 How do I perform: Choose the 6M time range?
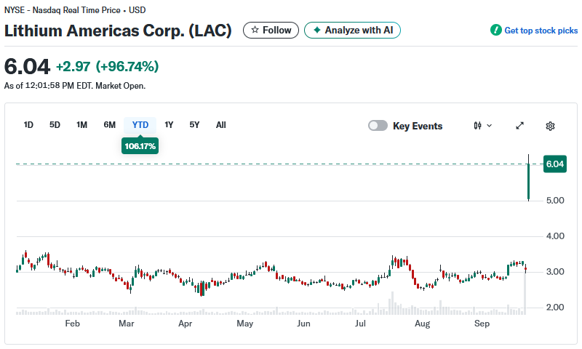point(109,125)
